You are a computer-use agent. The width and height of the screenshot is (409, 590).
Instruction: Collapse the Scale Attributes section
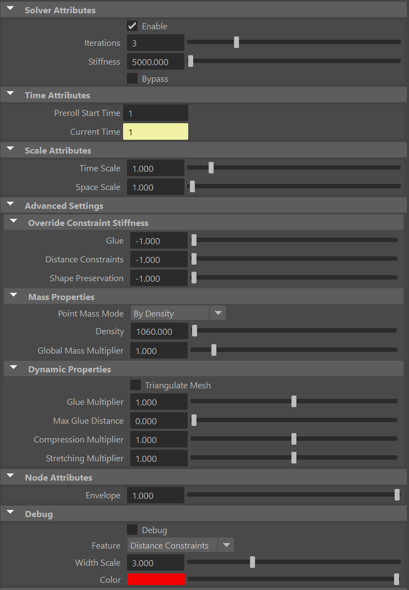[10, 149]
